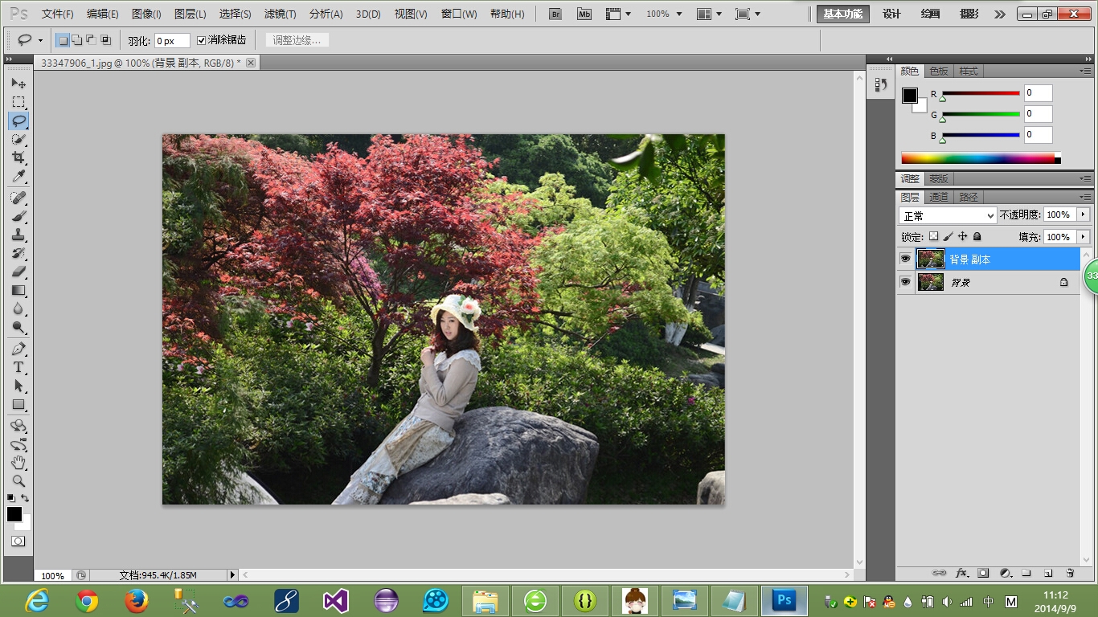
Task: Select the Move tool
Action: coord(18,84)
